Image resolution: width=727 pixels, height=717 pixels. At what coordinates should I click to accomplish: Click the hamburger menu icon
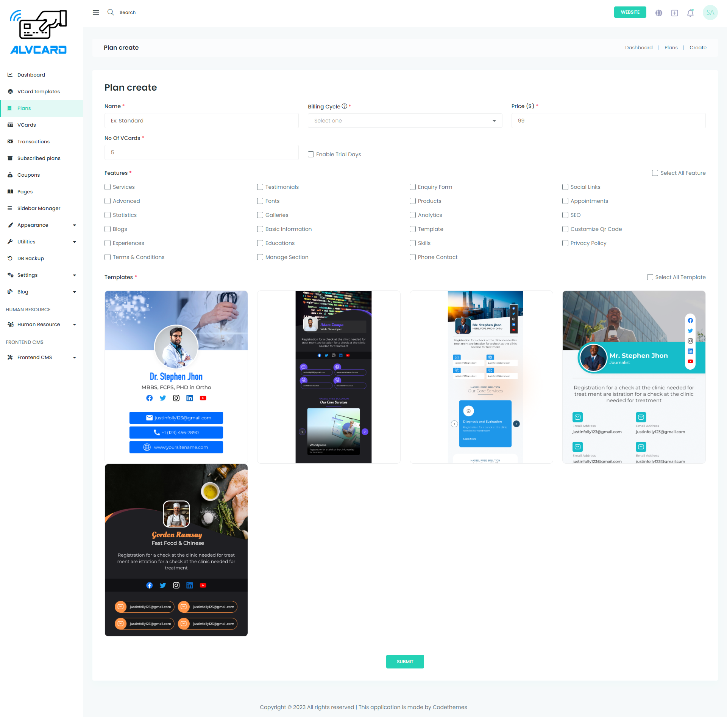96,13
